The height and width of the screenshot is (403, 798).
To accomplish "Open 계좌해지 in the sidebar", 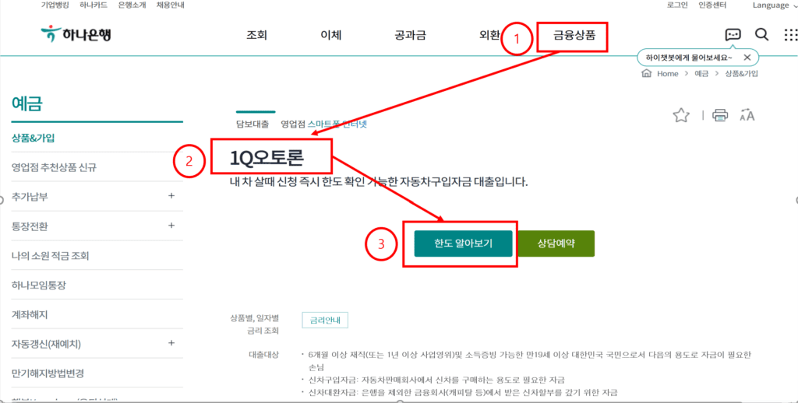I will point(29,314).
